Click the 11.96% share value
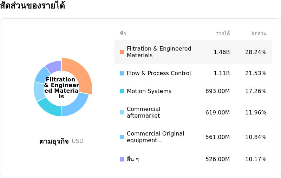 256,112
